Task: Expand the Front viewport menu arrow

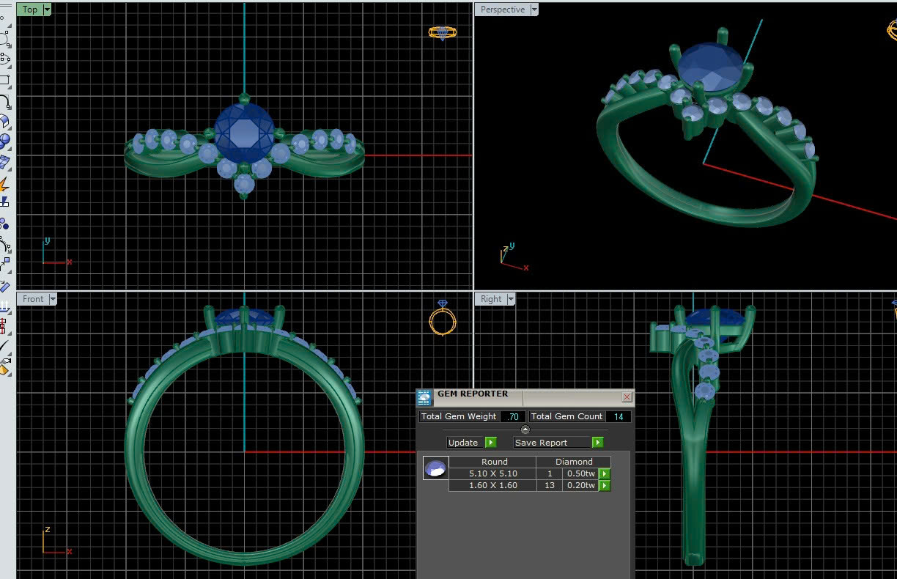Action: [x=53, y=299]
